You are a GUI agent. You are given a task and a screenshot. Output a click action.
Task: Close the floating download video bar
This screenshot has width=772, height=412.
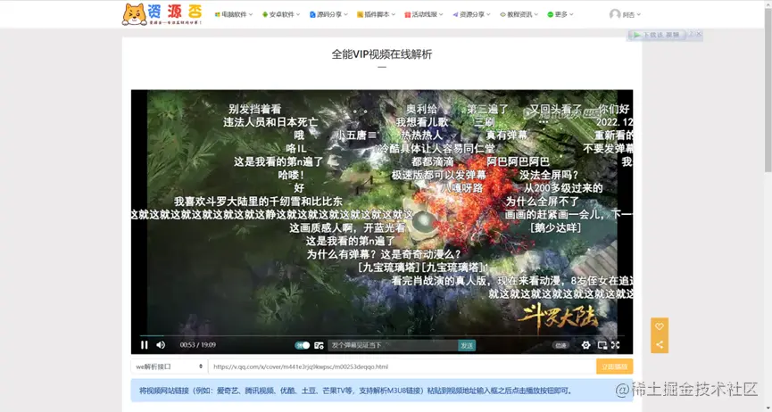pos(699,34)
